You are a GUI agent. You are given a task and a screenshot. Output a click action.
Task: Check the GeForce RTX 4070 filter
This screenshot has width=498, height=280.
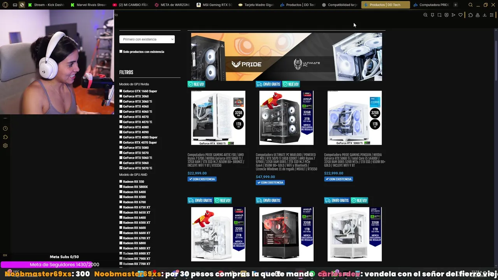tap(121, 117)
